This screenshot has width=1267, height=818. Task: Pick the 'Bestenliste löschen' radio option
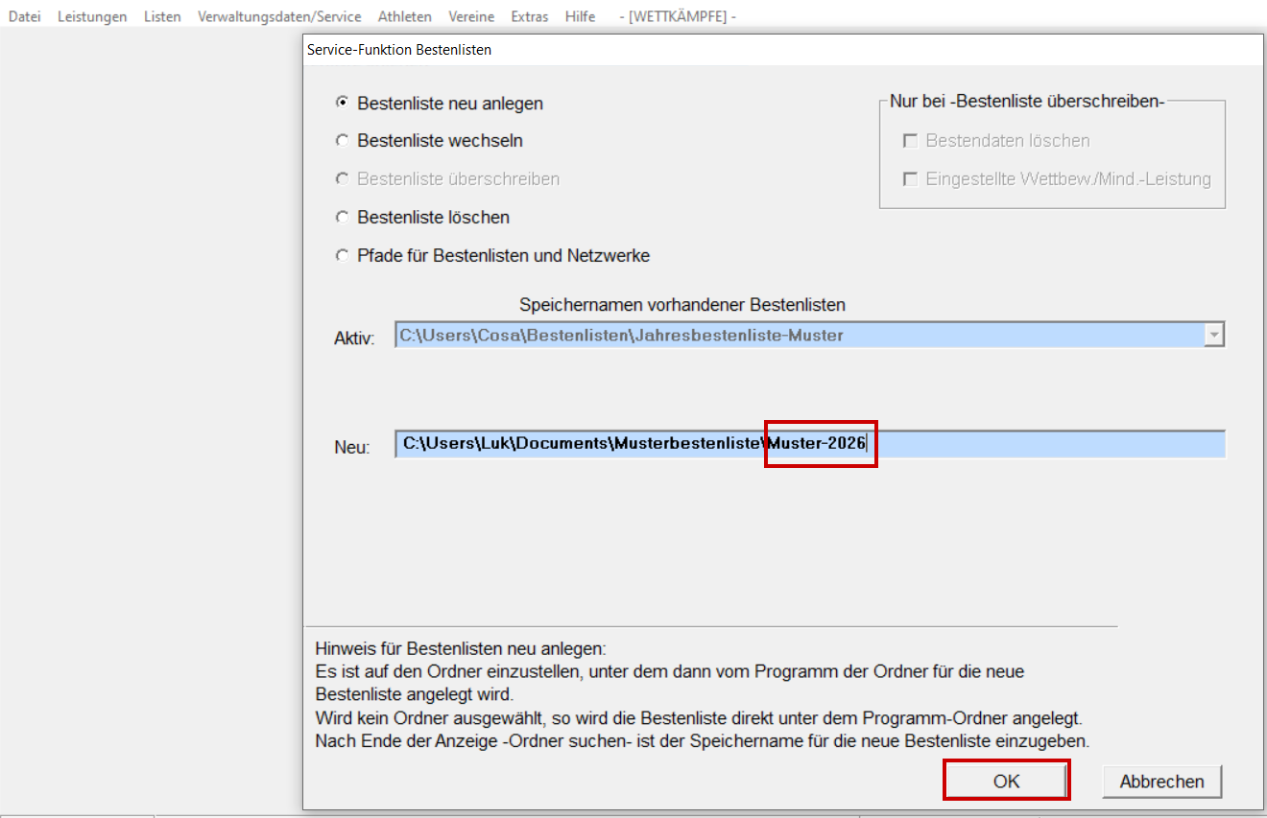(342, 218)
